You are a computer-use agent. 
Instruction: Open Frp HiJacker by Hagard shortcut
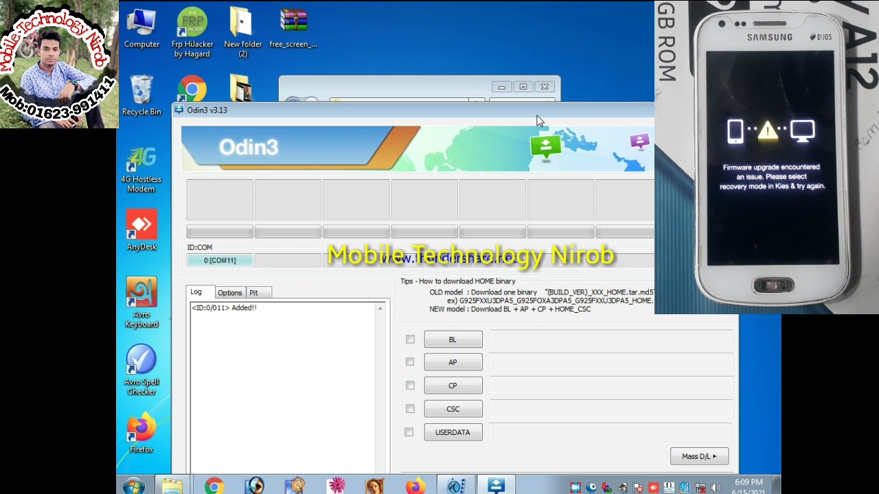coord(192,32)
